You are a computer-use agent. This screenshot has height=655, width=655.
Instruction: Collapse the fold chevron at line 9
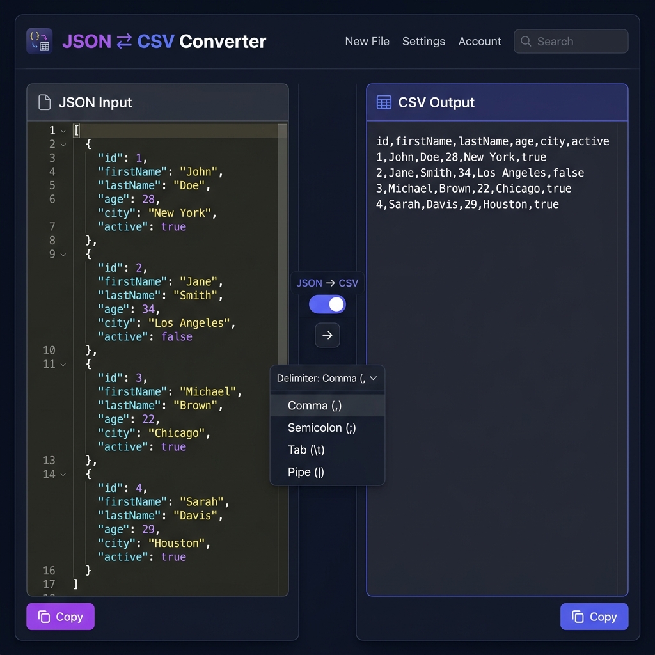pyautogui.click(x=63, y=255)
